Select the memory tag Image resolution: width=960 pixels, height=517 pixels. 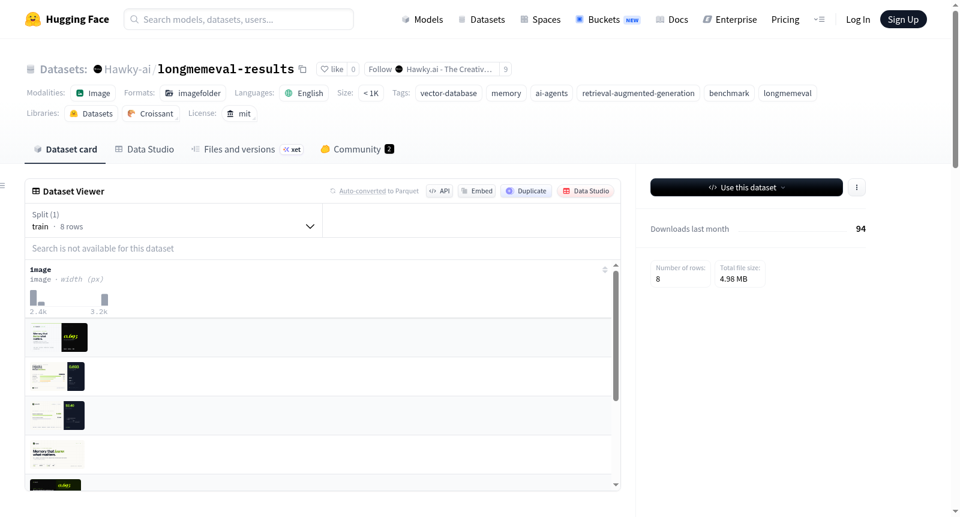[x=506, y=93]
